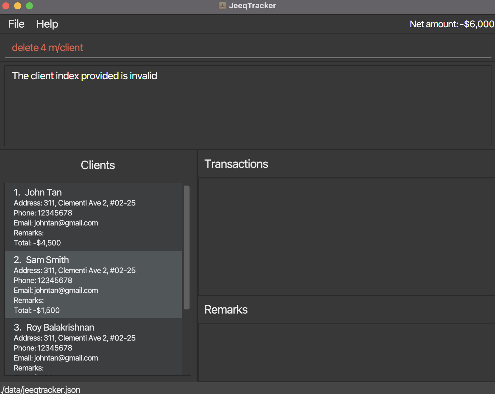Click the command input field
This screenshot has height=394, width=495.
click(248, 48)
